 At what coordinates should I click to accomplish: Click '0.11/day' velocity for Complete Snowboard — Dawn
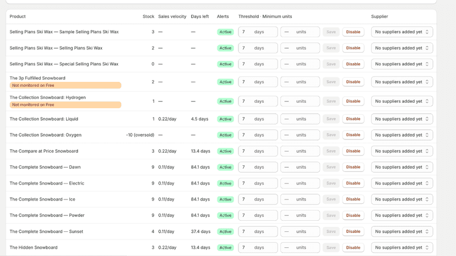(166, 167)
